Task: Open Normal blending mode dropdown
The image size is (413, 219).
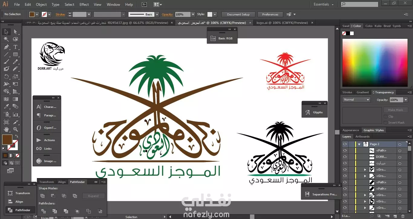Action: tap(356, 100)
